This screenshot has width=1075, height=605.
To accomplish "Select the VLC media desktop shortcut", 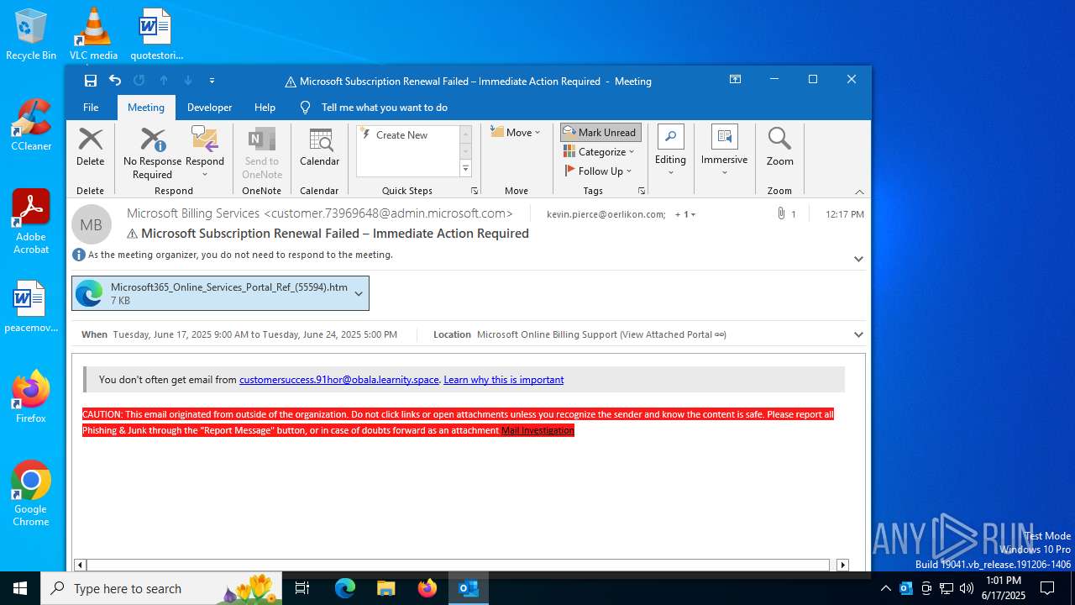I will coord(93,34).
